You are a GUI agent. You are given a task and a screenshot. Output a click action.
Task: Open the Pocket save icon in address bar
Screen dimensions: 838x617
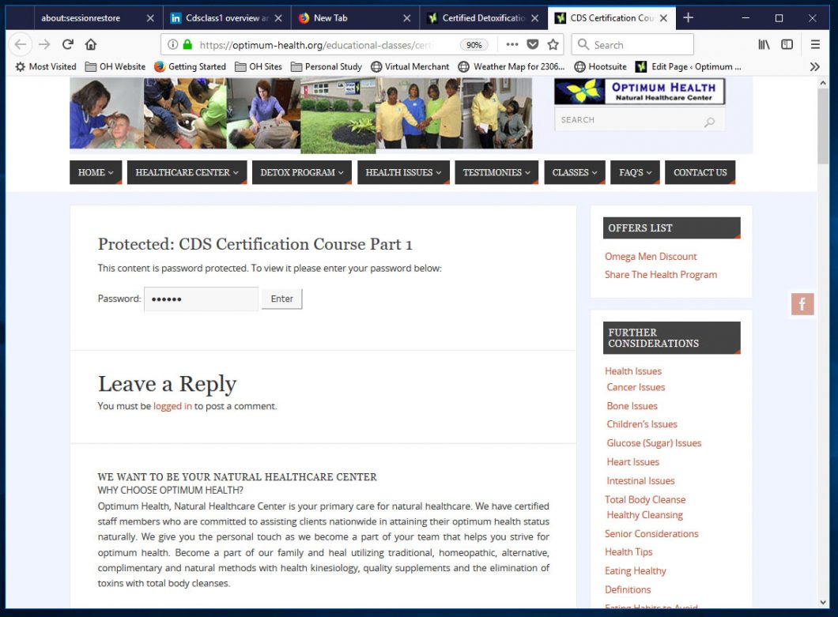533,45
